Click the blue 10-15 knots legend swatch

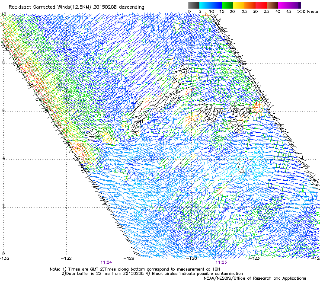(x=216, y=5)
